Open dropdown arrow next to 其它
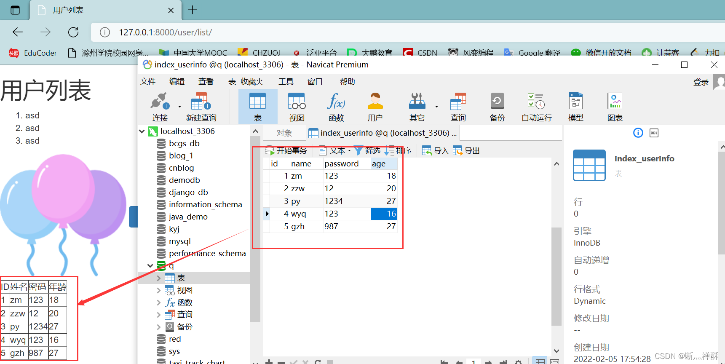 (x=436, y=107)
